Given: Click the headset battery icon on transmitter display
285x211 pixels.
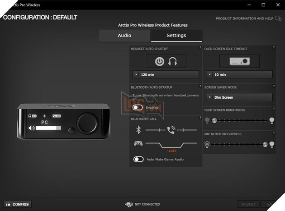Looking at the screenshot, I should (x=33, y=116).
